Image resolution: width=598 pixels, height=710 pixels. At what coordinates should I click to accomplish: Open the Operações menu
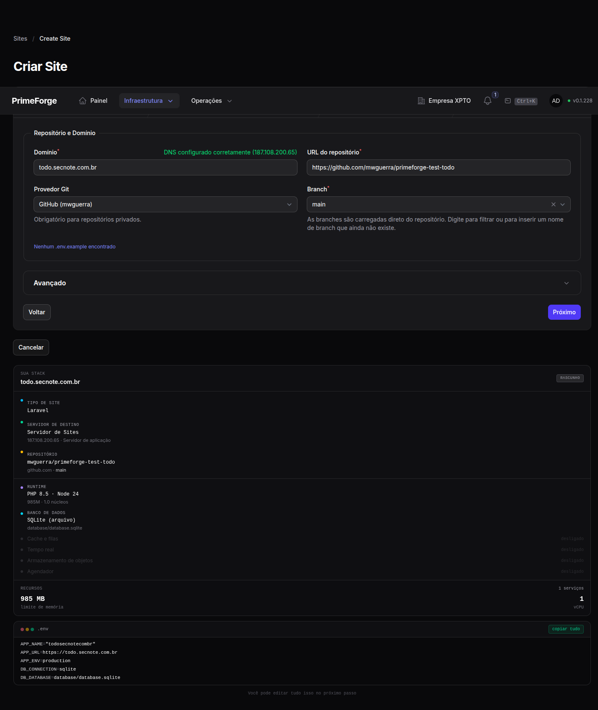(212, 101)
